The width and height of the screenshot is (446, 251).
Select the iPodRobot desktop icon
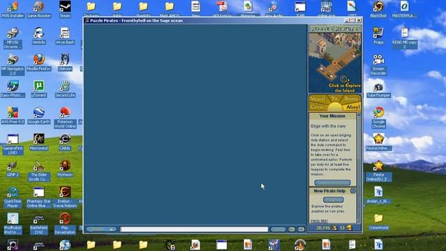click(13, 224)
